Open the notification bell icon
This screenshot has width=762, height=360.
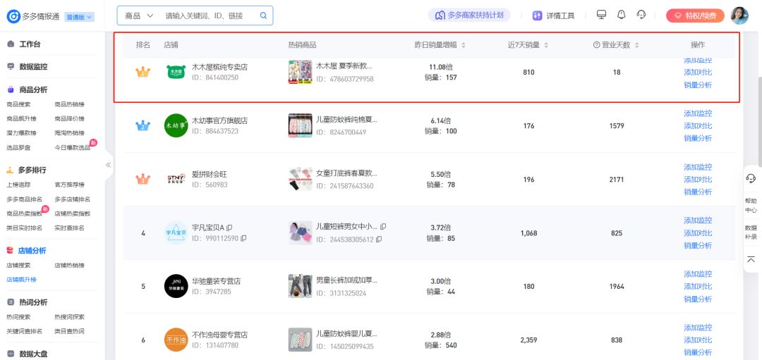[621, 15]
